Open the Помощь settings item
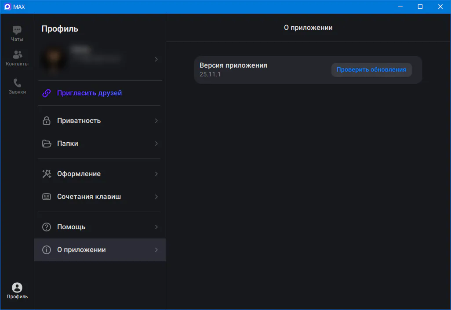 coord(100,227)
